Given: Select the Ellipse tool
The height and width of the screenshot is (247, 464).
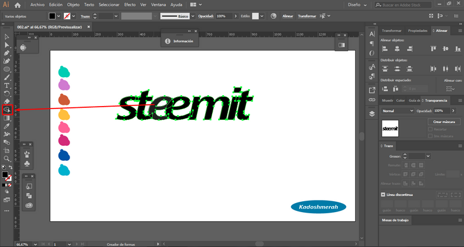Looking at the screenshot, I should pos(7,69).
